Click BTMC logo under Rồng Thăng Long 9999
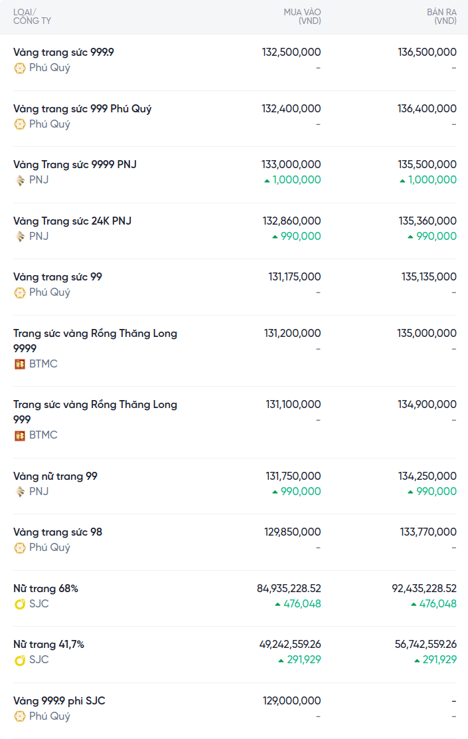 [x=20, y=364]
